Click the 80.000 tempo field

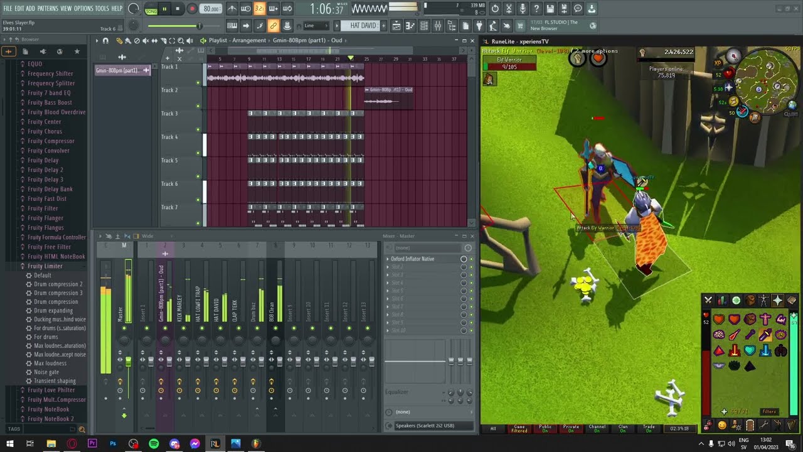[211, 9]
